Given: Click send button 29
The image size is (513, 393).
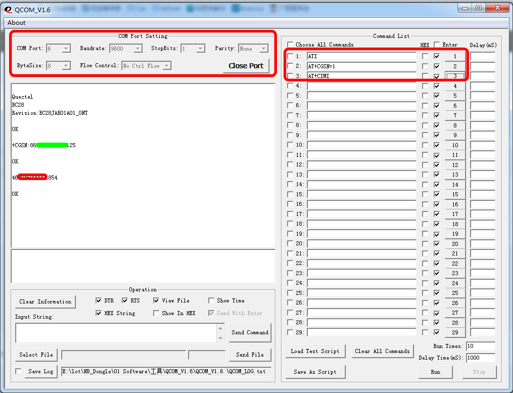Looking at the screenshot, I should point(455,332).
